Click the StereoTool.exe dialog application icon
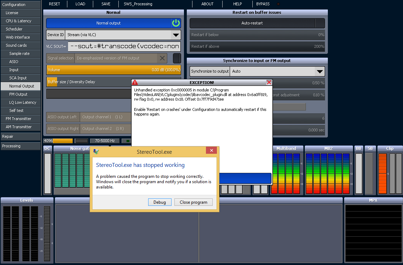The height and width of the screenshot is (265, 403). tap(96, 152)
